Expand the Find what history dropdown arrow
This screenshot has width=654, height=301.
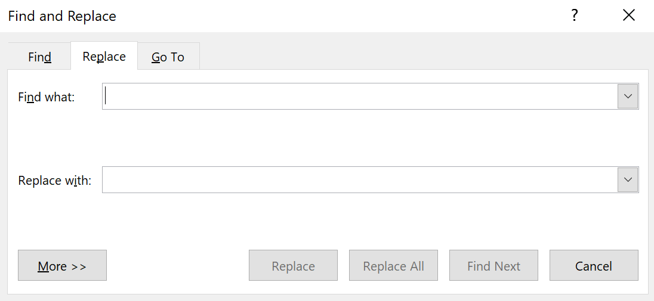(628, 97)
